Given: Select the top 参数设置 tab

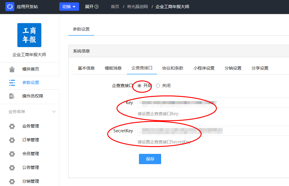Looking at the screenshot, I should 81,29.
